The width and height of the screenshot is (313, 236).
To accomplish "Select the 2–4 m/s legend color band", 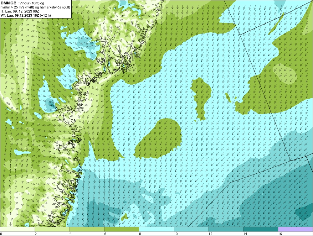I will (52, 229).
